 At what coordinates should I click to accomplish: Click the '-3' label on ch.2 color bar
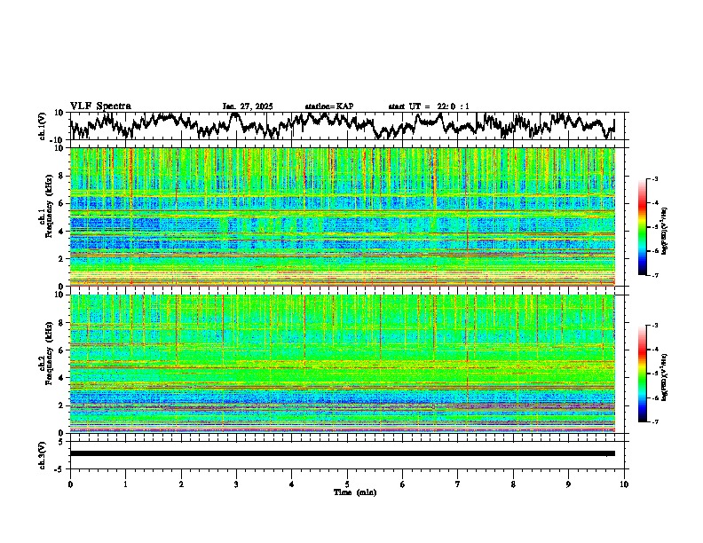654,326
